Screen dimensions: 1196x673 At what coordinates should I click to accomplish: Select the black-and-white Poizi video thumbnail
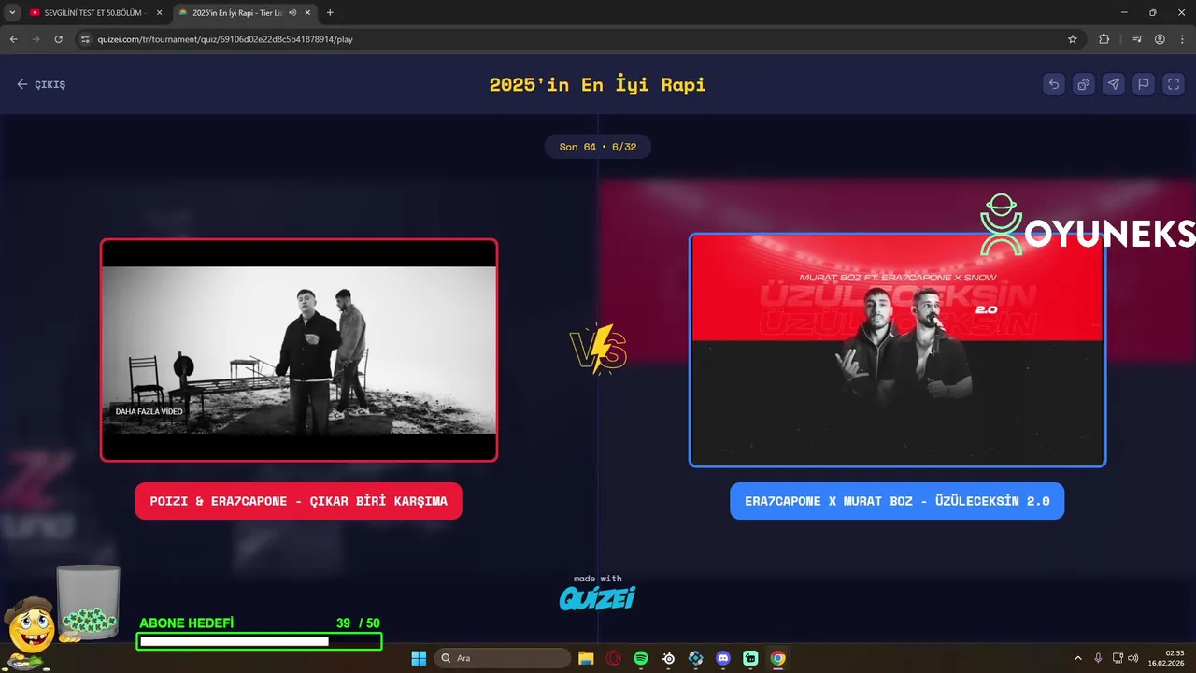(x=299, y=351)
